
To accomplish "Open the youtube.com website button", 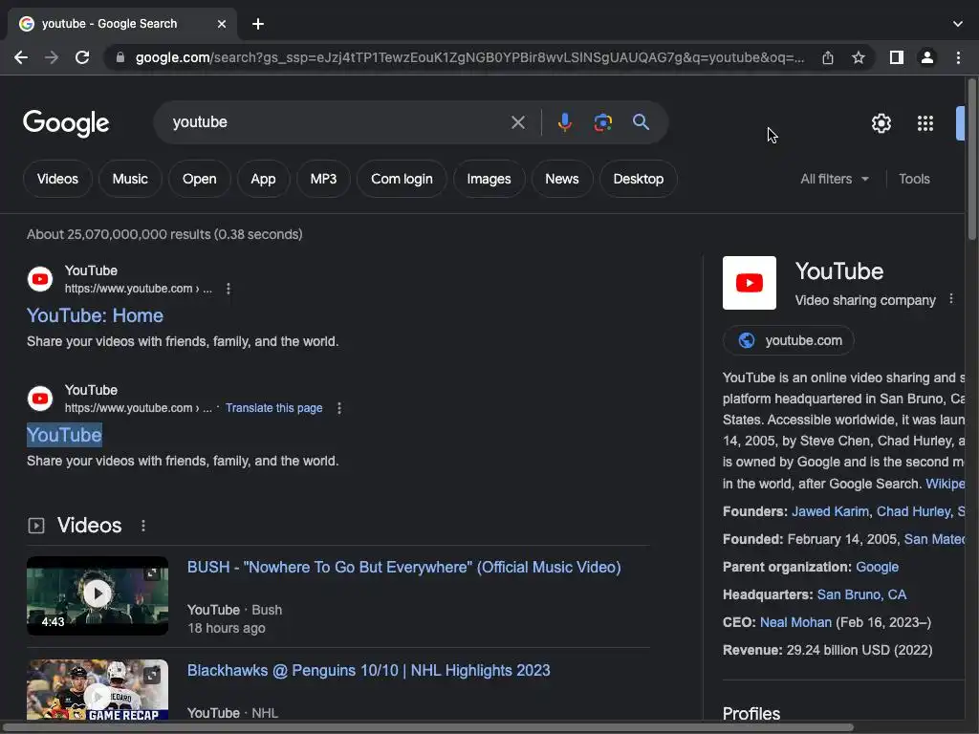I will pos(788,341).
